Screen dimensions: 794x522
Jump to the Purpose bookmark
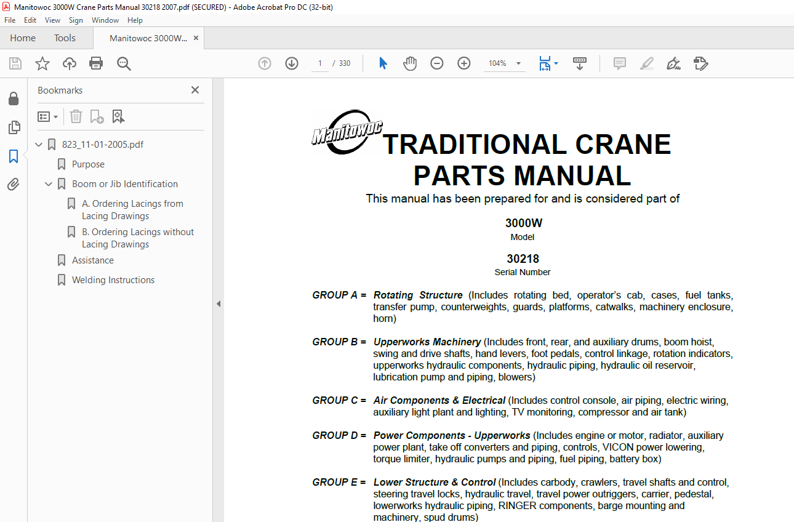tap(88, 164)
